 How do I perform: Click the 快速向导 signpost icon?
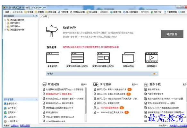pos(52,31)
